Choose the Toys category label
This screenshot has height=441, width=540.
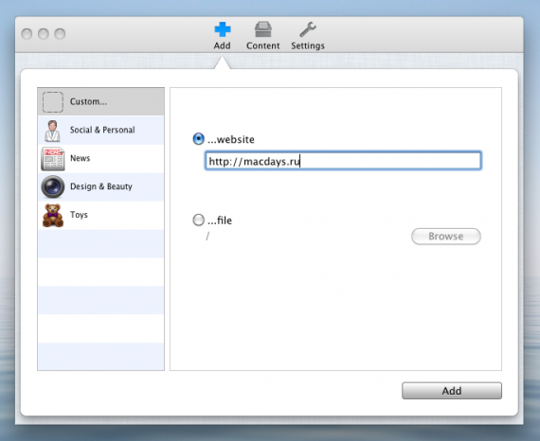(x=79, y=215)
